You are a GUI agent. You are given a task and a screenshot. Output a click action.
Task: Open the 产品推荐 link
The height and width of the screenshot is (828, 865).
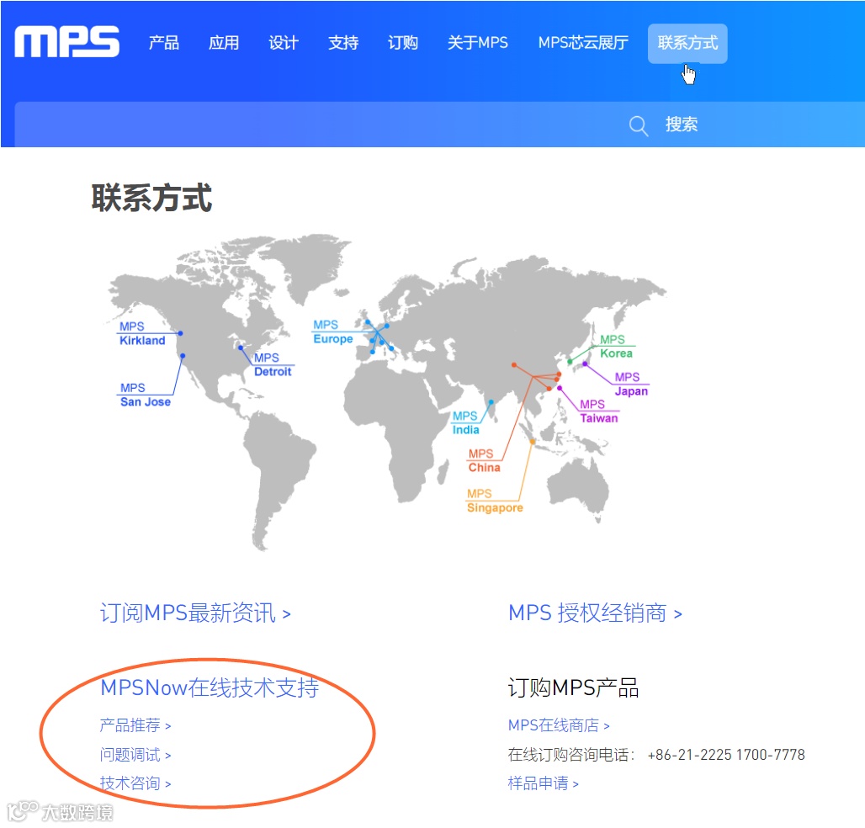(x=135, y=724)
